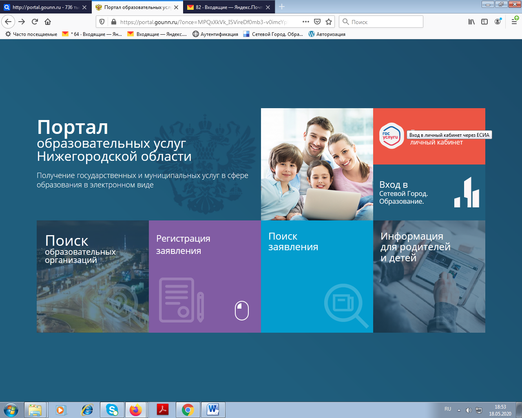Toggle the sidebar view icon
Screen dimensions: 522x418
(484, 22)
